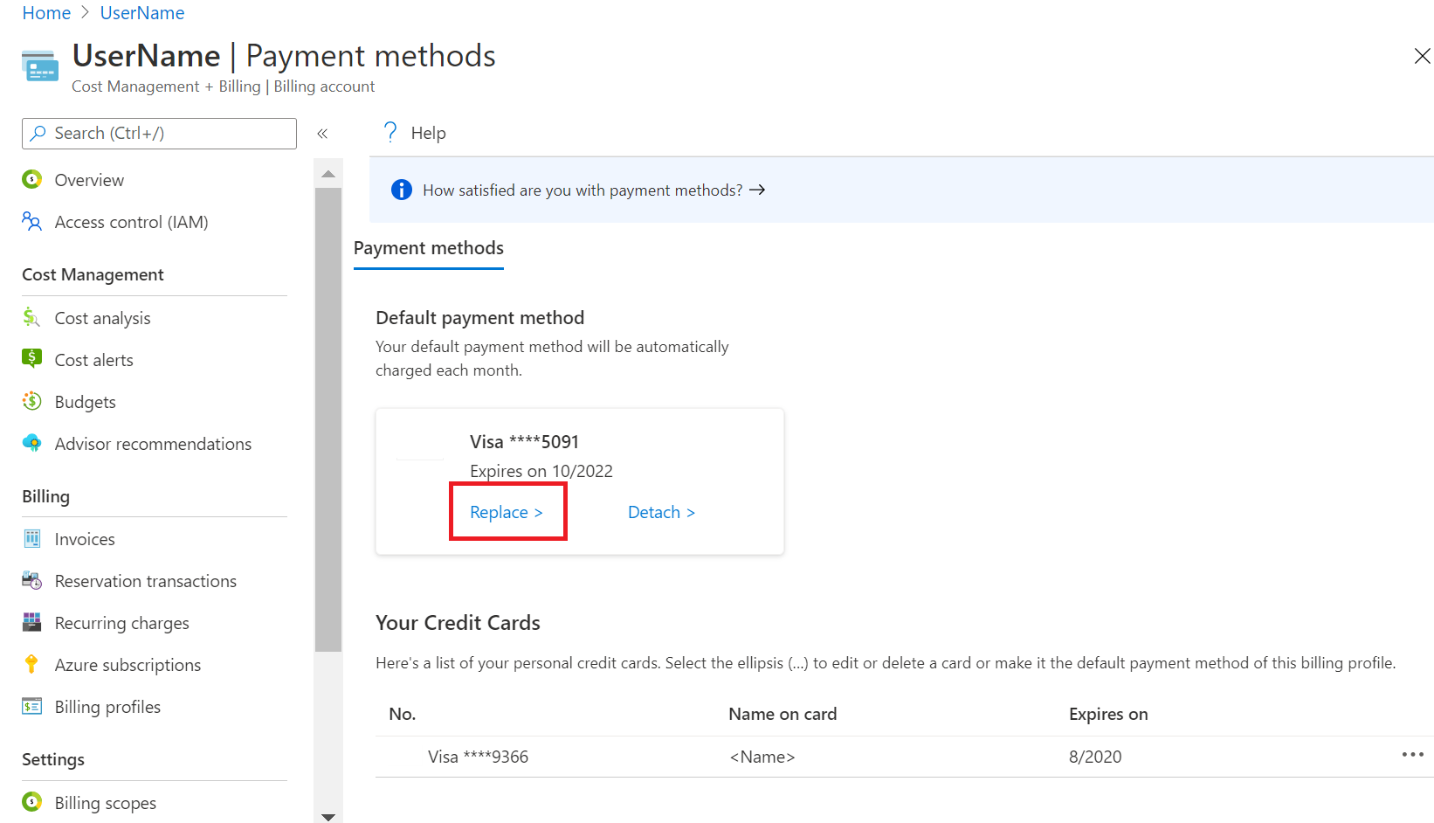Click the Advisor recommendations cloud icon
This screenshot has height=823, width=1434.
[x=31, y=443]
